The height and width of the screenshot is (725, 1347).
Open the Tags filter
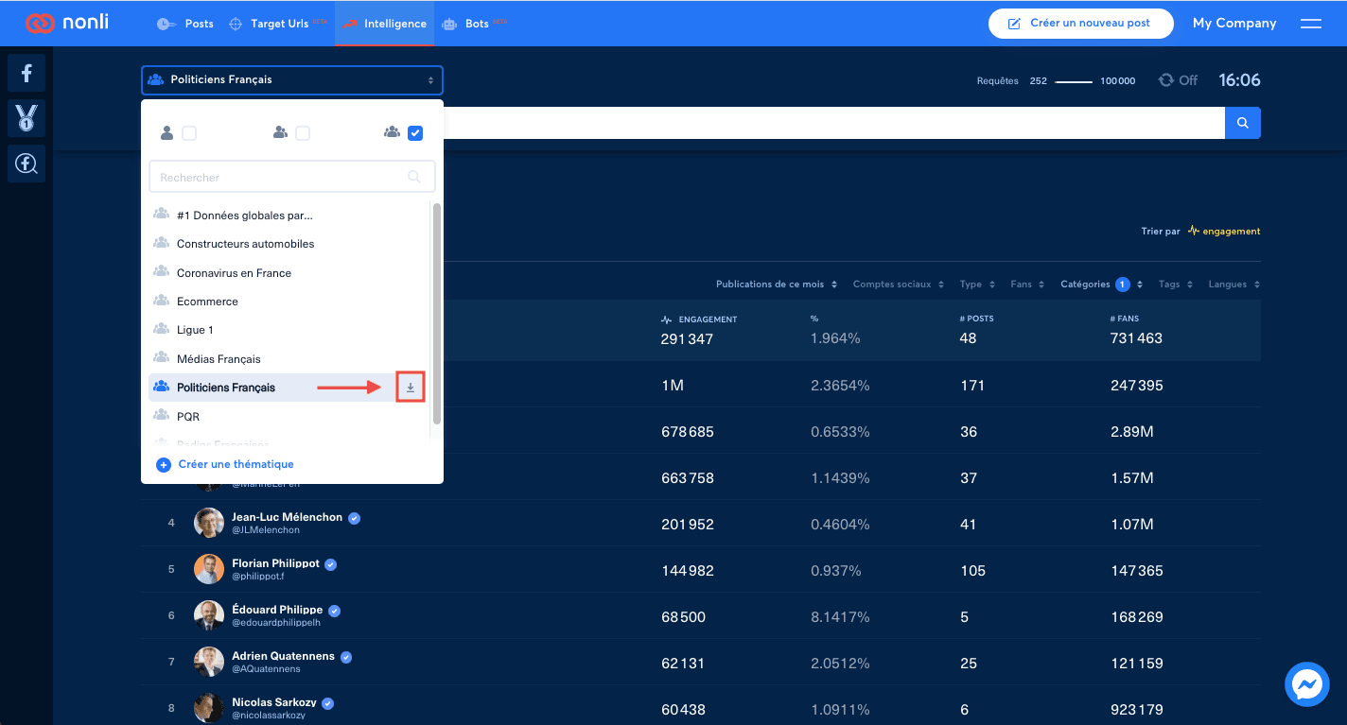click(1176, 285)
